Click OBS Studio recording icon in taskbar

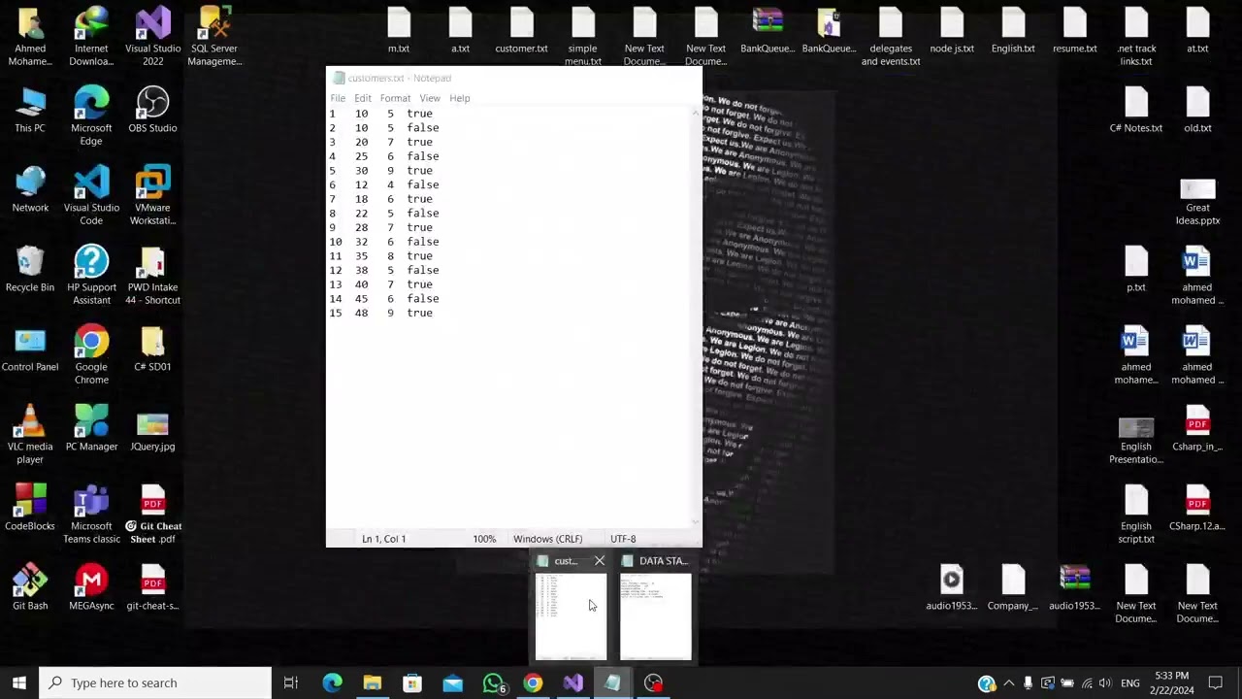tap(653, 682)
